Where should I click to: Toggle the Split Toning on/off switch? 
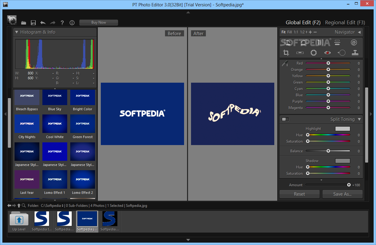285,119
